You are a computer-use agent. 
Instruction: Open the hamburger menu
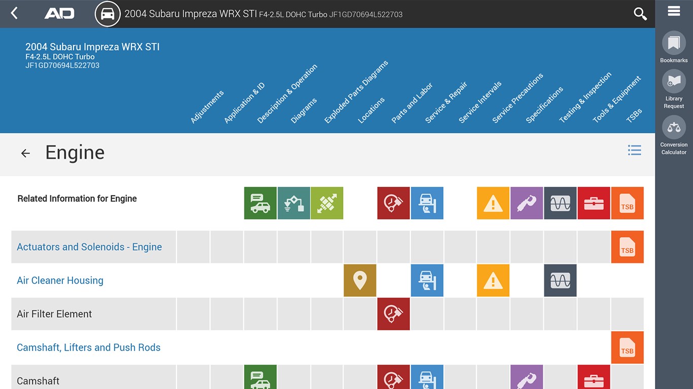point(674,11)
